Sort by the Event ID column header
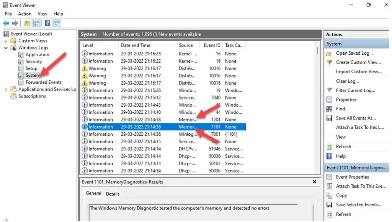This screenshot has height=222, width=392. [x=211, y=45]
